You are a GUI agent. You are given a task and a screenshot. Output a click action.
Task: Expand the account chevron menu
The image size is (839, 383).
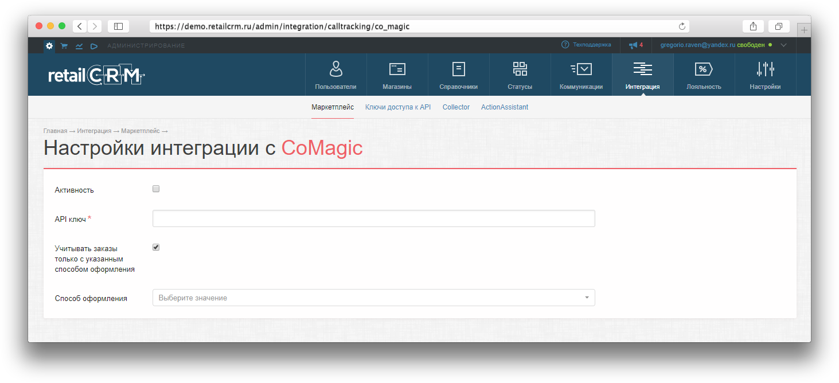click(784, 45)
